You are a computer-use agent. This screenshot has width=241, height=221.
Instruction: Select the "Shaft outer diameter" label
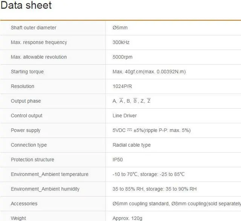point(34,27)
